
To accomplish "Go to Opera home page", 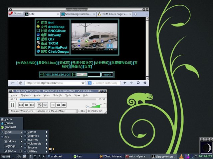I will [x=145, y=83].
